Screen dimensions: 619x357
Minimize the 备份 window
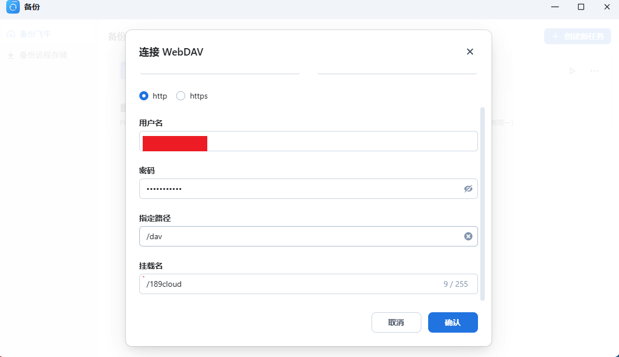(x=555, y=7)
